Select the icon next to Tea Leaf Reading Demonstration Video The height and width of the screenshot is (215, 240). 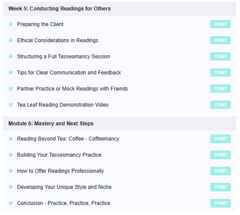click(x=11, y=105)
